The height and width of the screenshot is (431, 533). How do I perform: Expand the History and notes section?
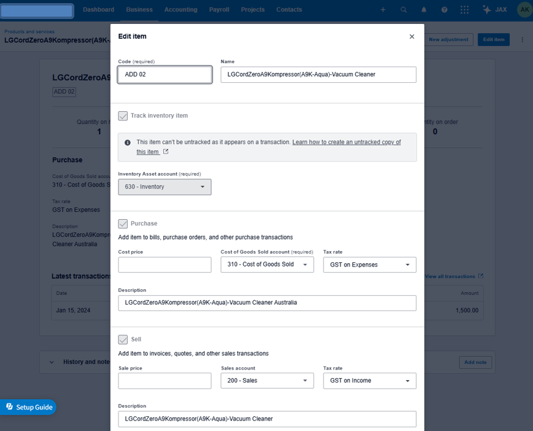click(52, 362)
